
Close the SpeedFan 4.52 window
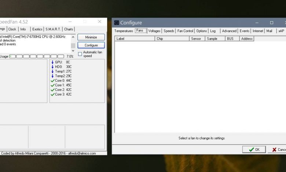(x=100, y=22)
